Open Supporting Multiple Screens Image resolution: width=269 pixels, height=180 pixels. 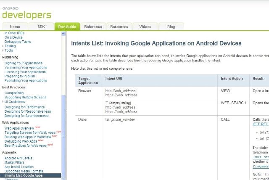coord(25,97)
